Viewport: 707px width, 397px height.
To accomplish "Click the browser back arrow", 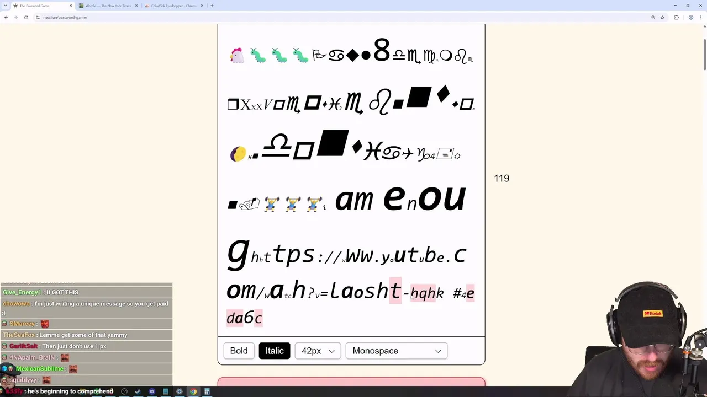I will [x=6, y=17].
